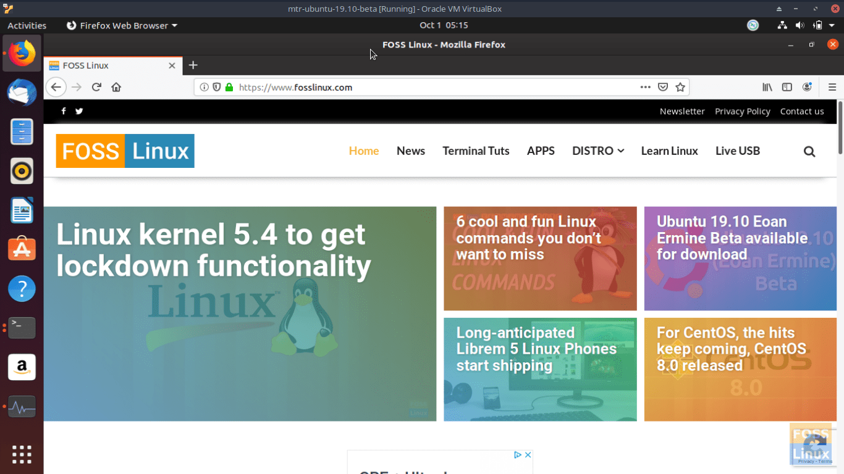This screenshot has width=844, height=474.
Task: Open Learn Linux navigation item
Action: click(669, 151)
